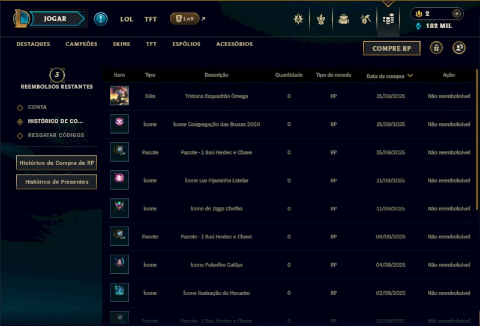Click the Descrição column header
480x326 pixels.
tap(217, 75)
